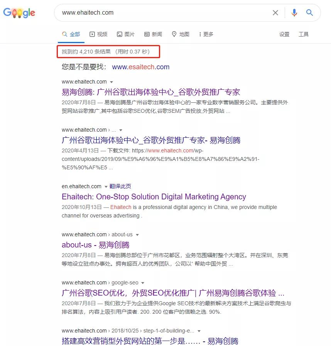Viewport: 331px width, 346px height.
Task: Switch to the 图片 tab
Action: (x=126, y=34)
